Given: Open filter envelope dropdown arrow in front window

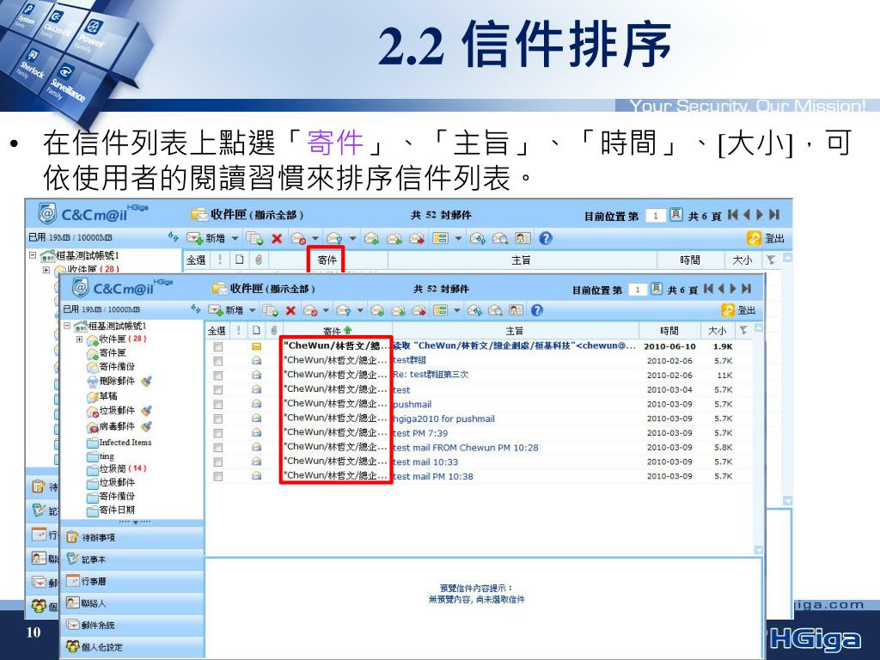Looking at the screenshot, I should (x=360, y=310).
